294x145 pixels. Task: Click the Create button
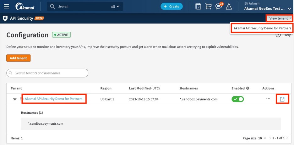[x=171, y=6]
